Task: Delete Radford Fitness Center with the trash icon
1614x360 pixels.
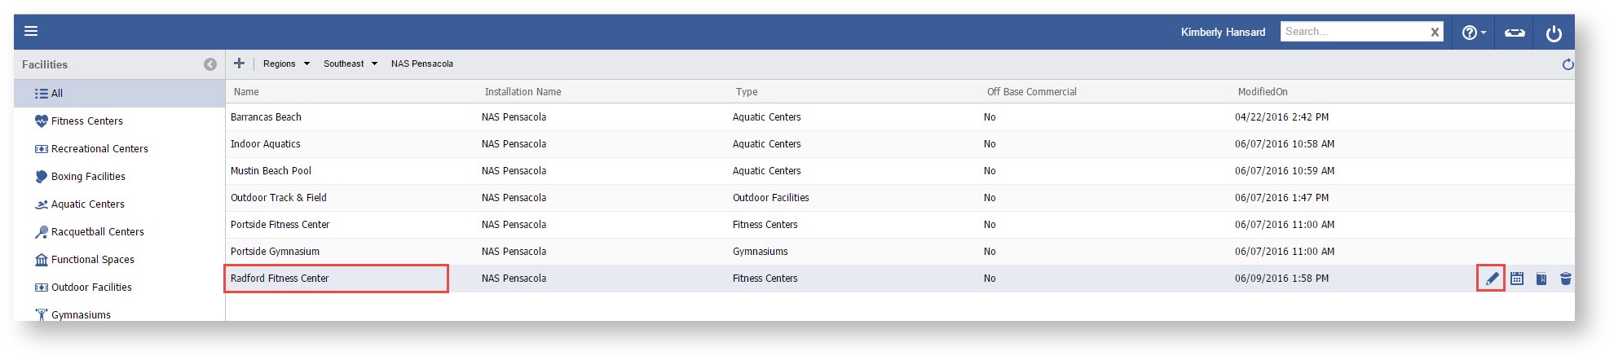Action: 1566,279
